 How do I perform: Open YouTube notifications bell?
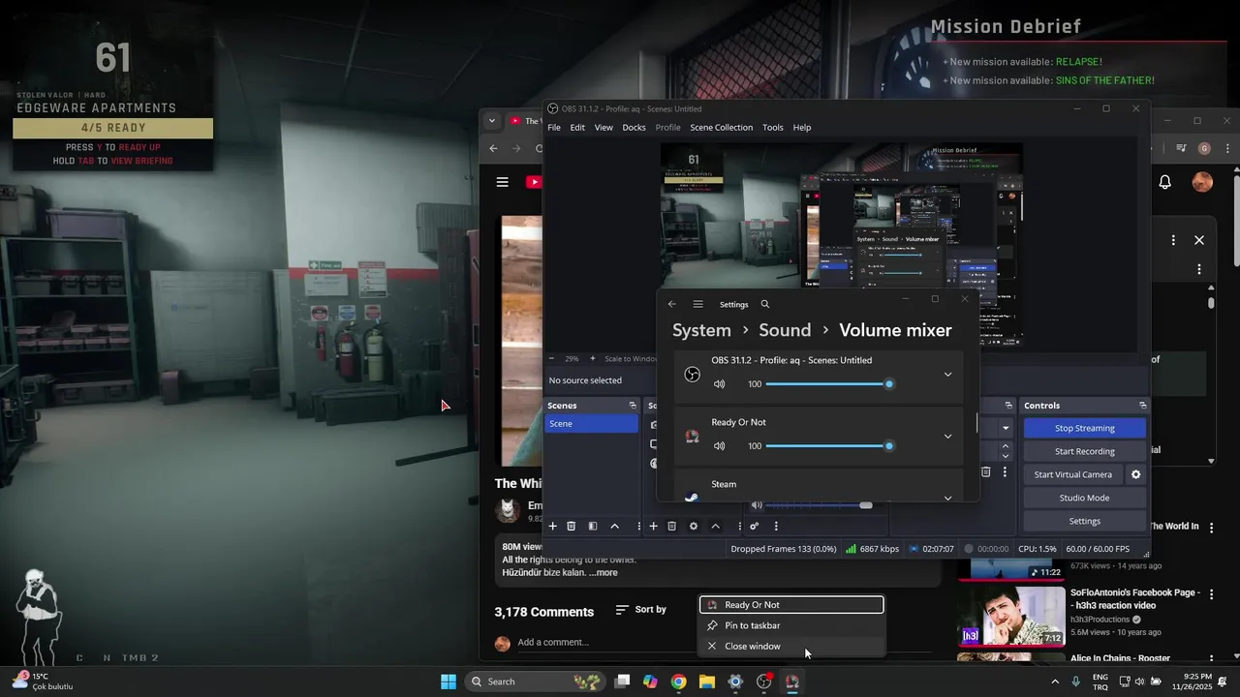click(x=1165, y=182)
